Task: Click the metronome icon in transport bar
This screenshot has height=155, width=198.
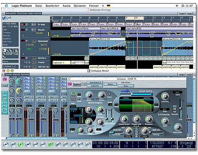Action: [x=88, y=144]
